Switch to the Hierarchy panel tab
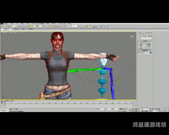The image size is (169, 135). click(143, 33)
